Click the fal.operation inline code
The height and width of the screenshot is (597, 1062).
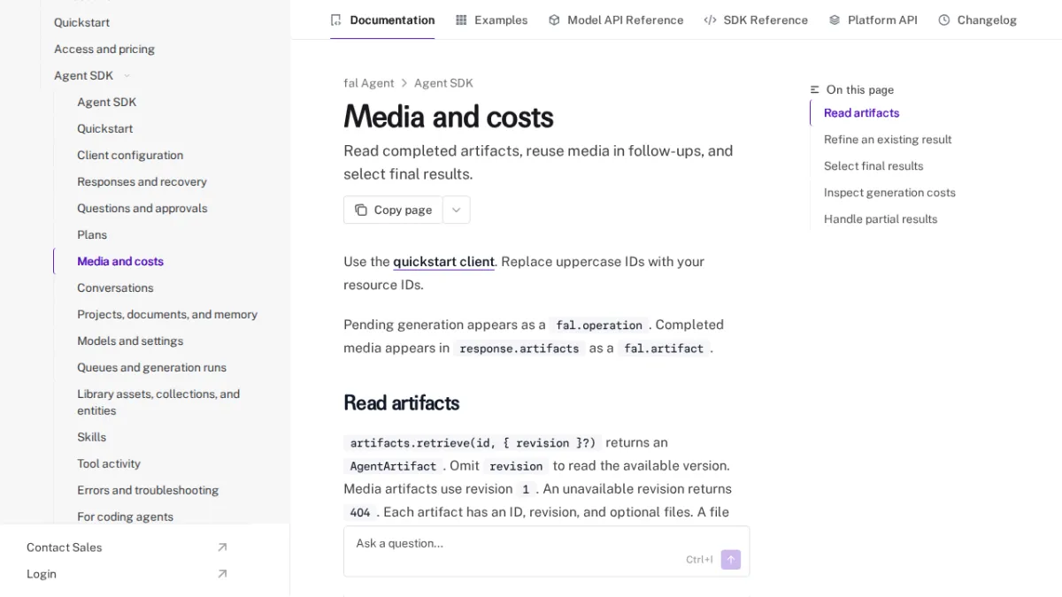[599, 325]
